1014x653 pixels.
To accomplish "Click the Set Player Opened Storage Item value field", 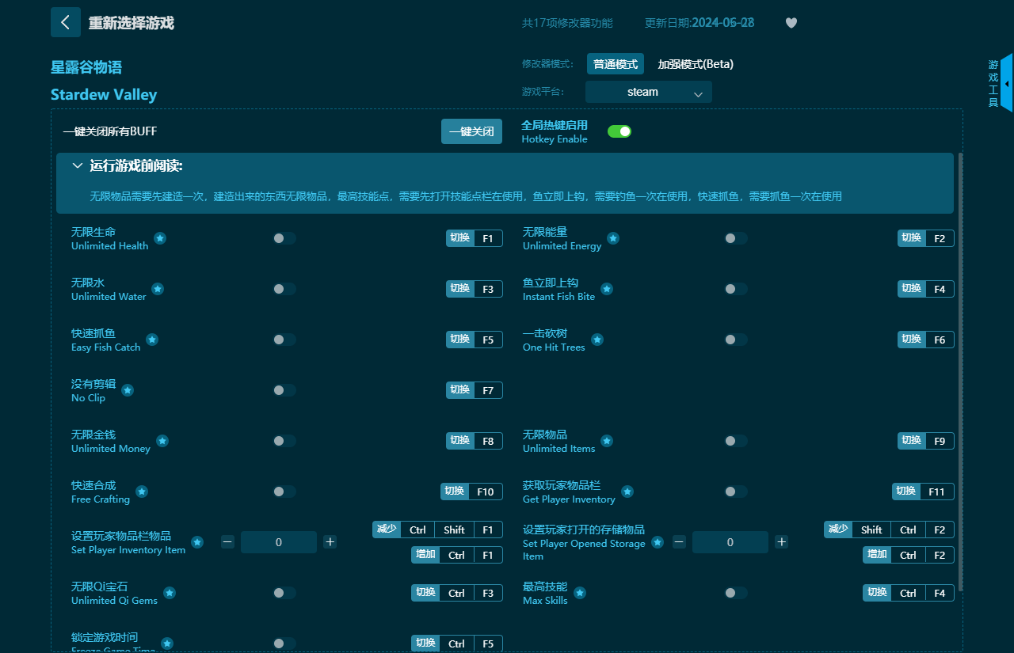I will point(730,542).
